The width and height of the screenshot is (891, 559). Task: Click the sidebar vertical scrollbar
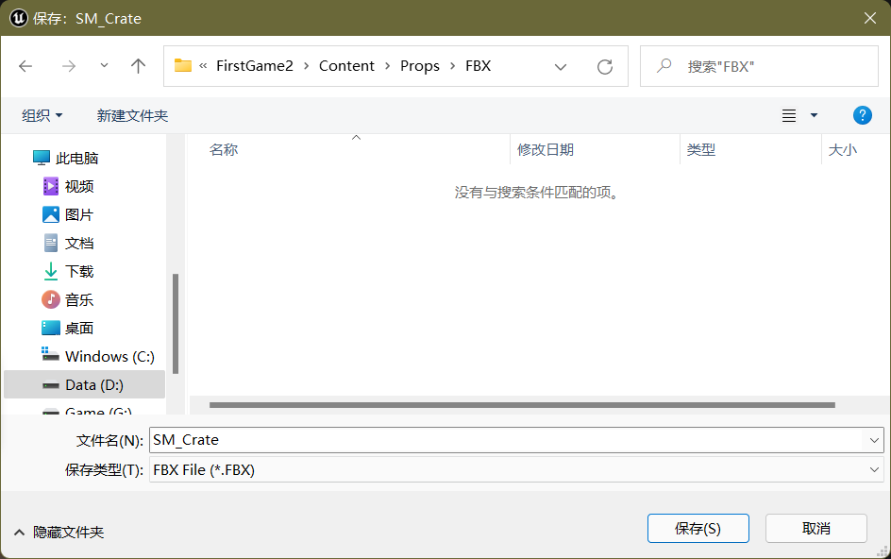(x=176, y=324)
